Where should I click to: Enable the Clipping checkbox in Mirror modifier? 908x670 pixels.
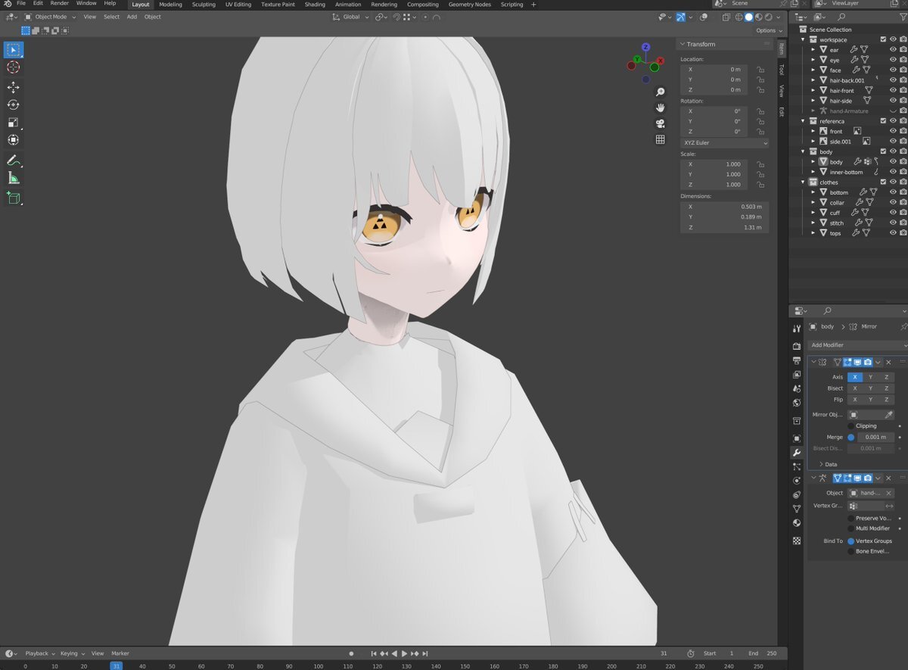tap(850, 425)
